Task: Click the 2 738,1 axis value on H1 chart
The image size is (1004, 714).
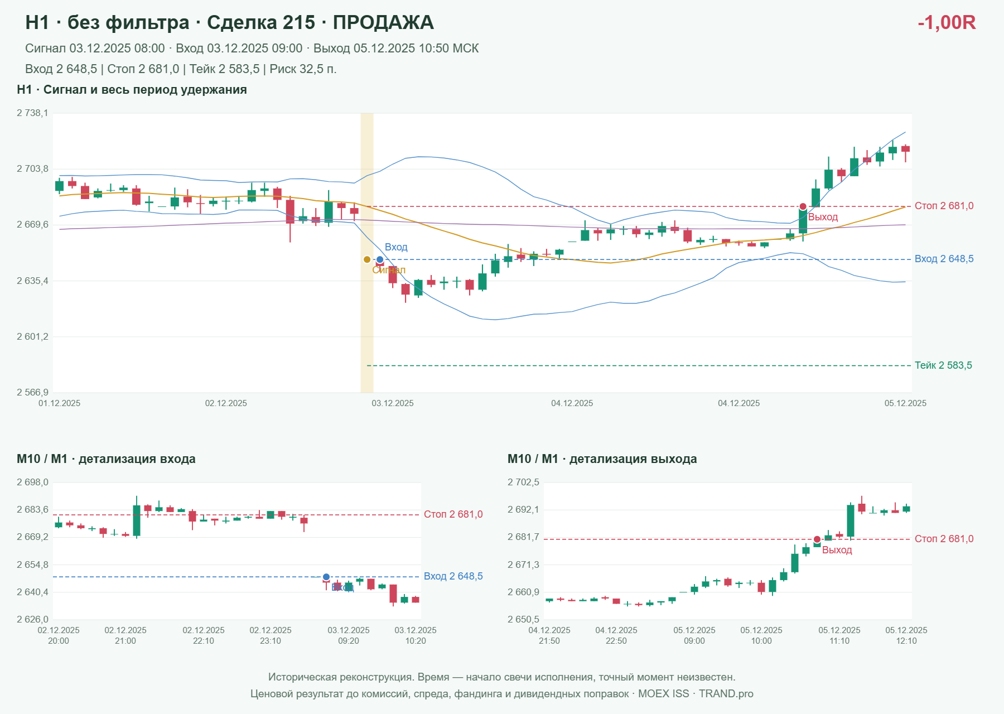Action: (32, 113)
